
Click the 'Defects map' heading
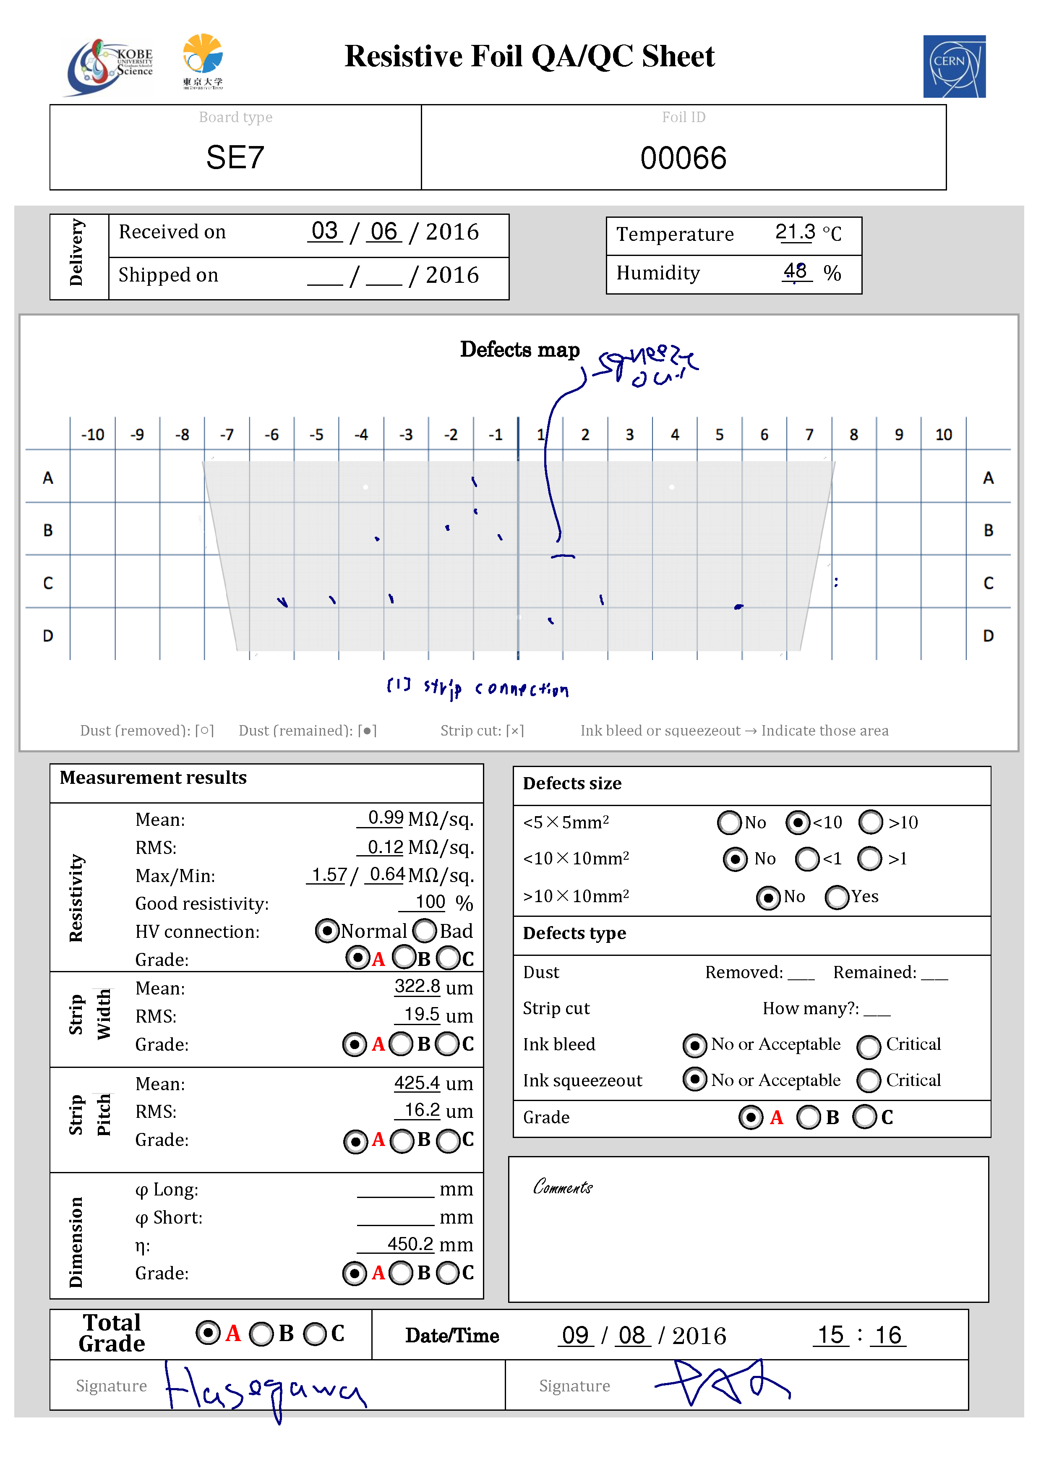pyautogui.click(x=520, y=350)
